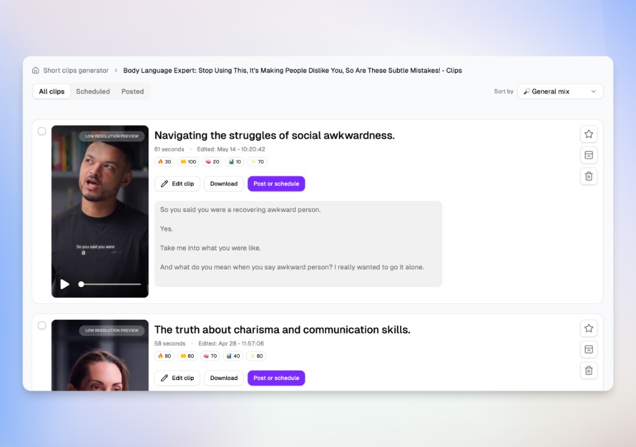636x447 pixels.
Task: Click the brain score 70 badge
Action: (210, 356)
